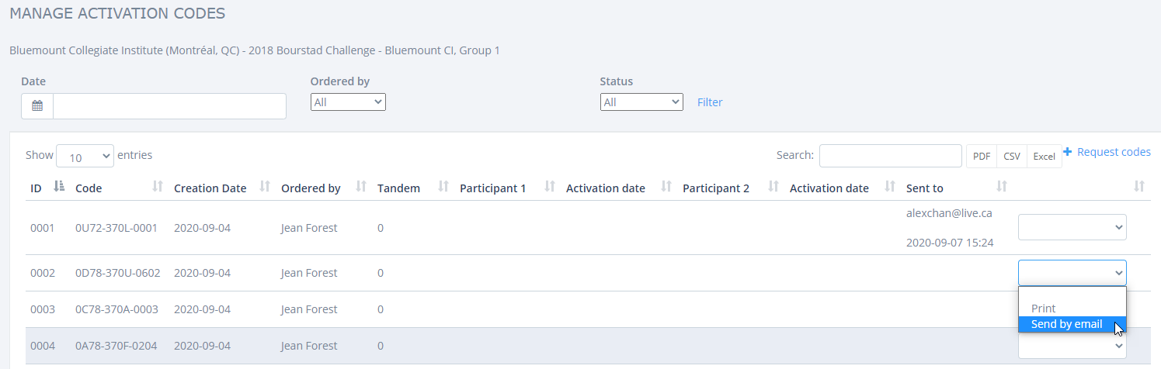Viewport: 1161px width, 369px height.
Task: Export table as PDF
Action: point(982,157)
